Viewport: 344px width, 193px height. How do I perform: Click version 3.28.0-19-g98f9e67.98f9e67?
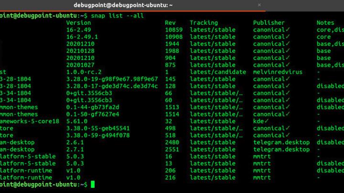(x=112, y=79)
